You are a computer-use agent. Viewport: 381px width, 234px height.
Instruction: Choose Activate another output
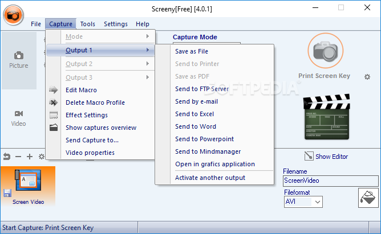[x=210, y=178]
